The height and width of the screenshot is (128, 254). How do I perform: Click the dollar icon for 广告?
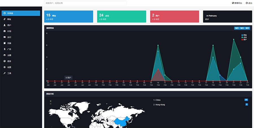coord(5,49)
